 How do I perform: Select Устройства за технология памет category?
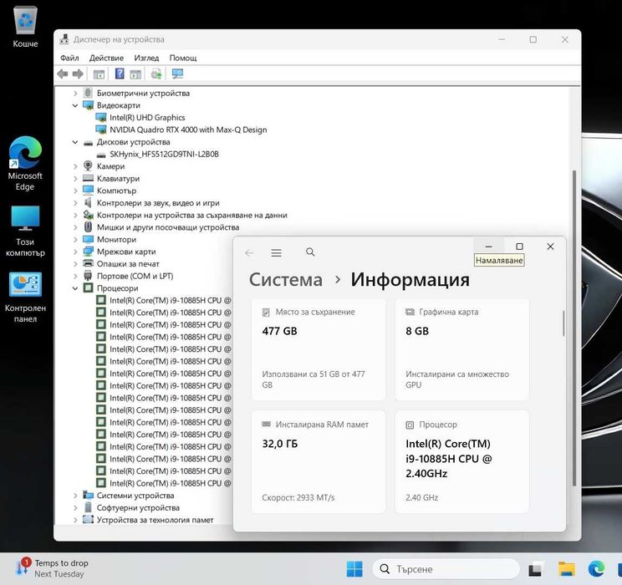[155, 520]
